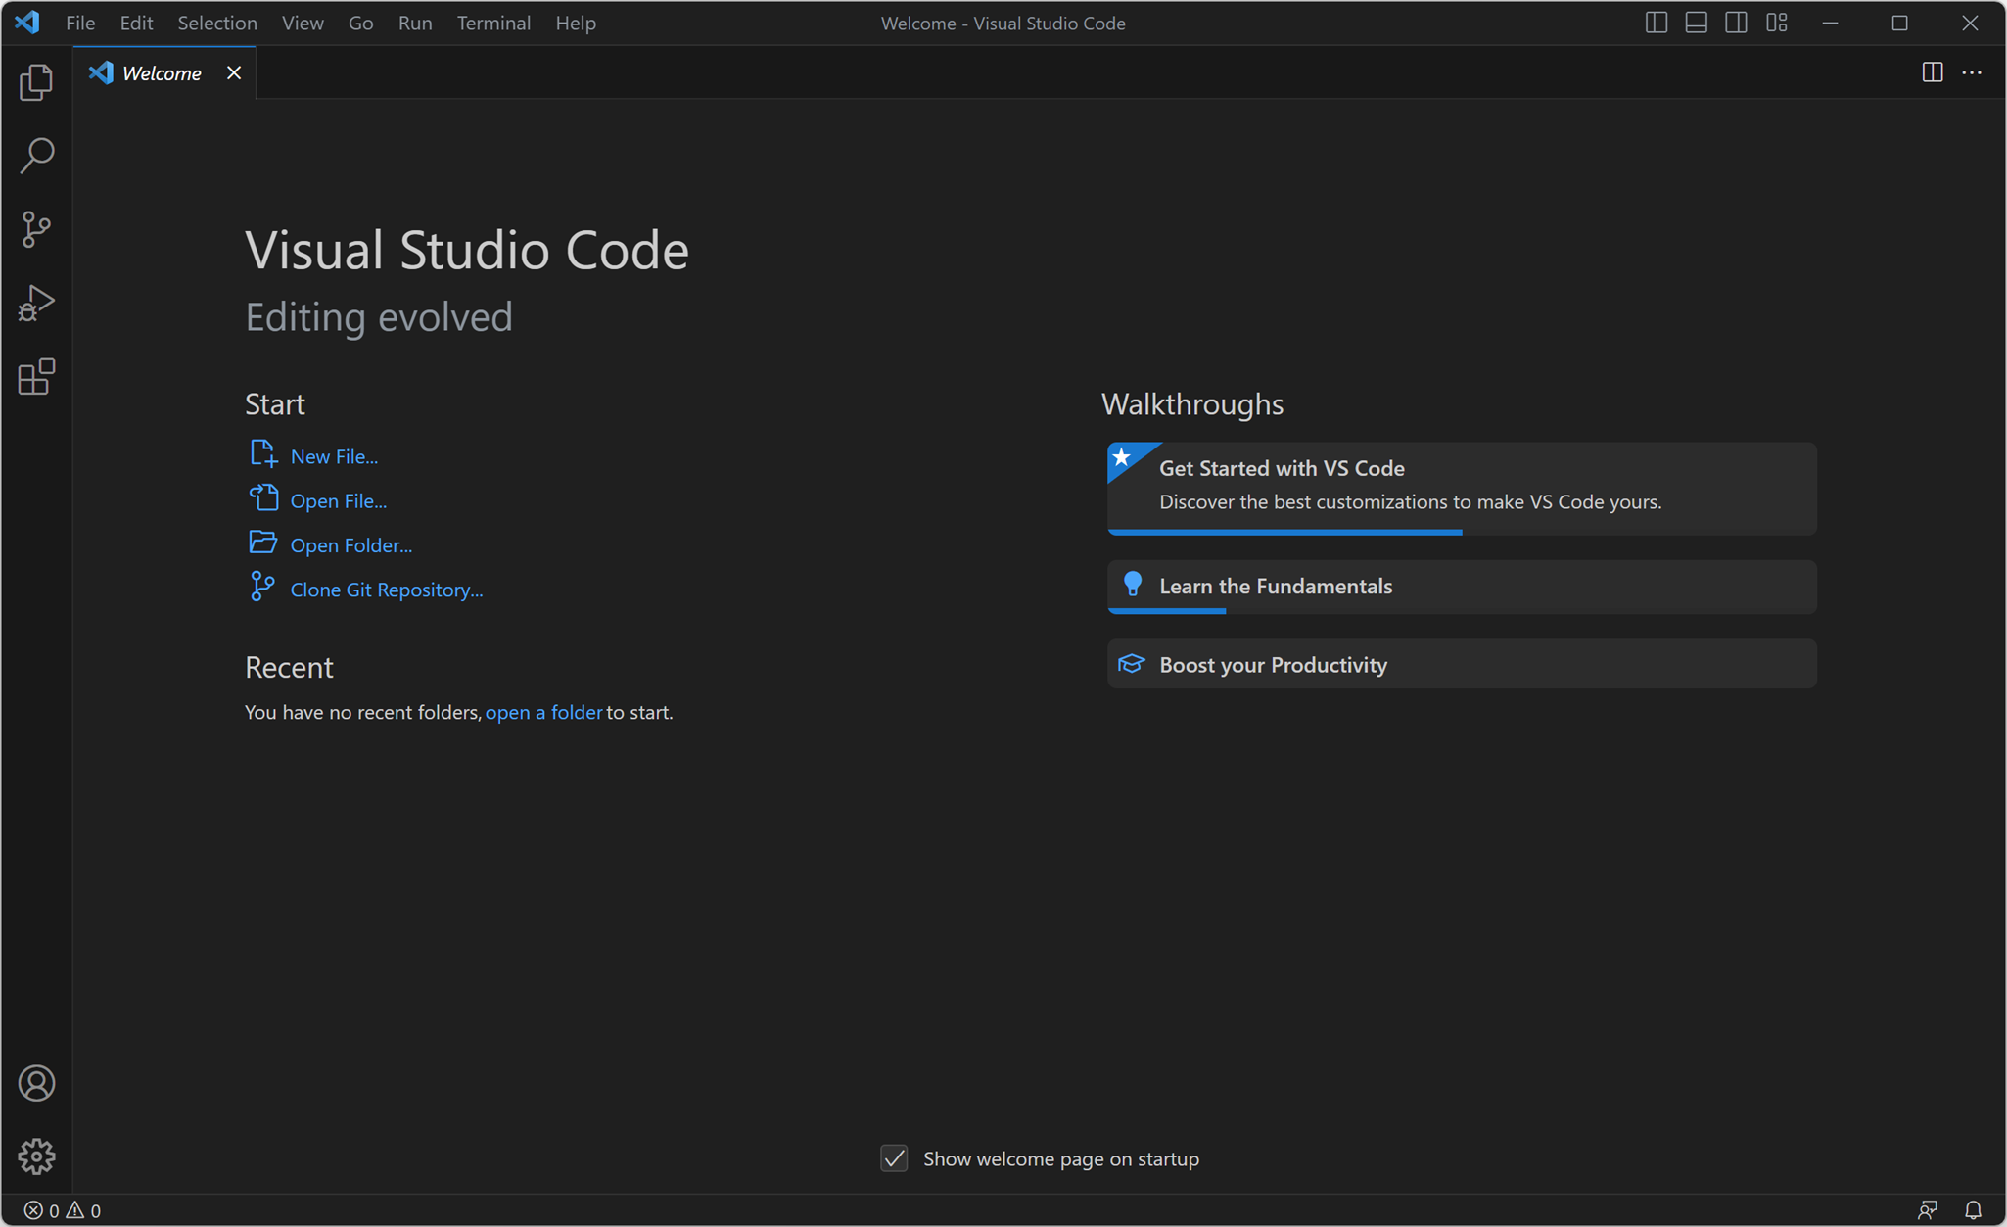This screenshot has width=2007, height=1227.
Task: Click errors and warnings count in status bar
Action: coord(63,1210)
